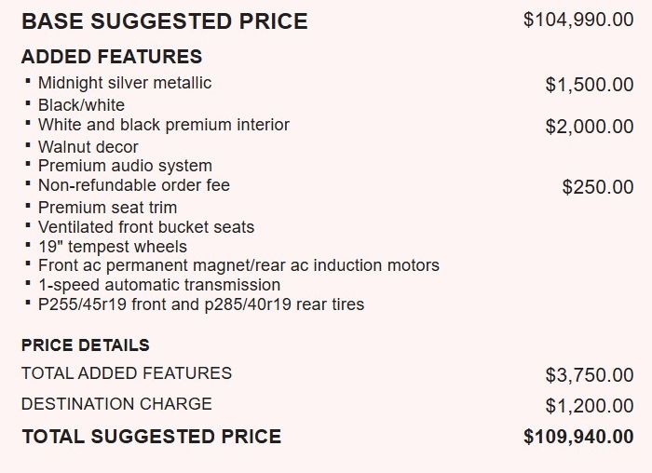The image size is (652, 473).
Task: Select the 19" tempest wheels item
Action: click(x=113, y=247)
